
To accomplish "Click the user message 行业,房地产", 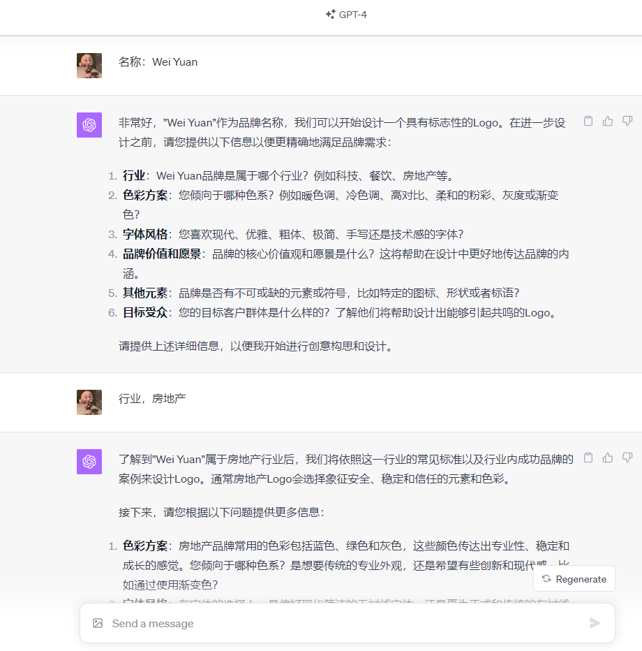I will [152, 399].
